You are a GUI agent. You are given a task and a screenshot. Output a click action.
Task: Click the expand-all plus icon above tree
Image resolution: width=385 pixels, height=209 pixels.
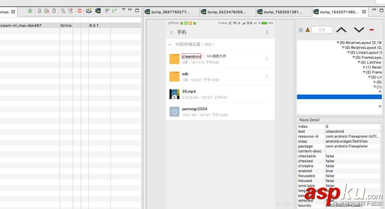tap(301, 30)
